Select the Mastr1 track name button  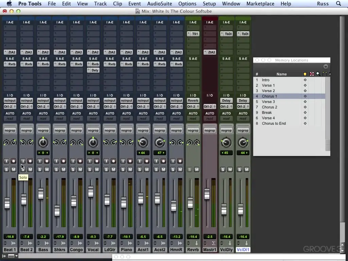(x=210, y=250)
